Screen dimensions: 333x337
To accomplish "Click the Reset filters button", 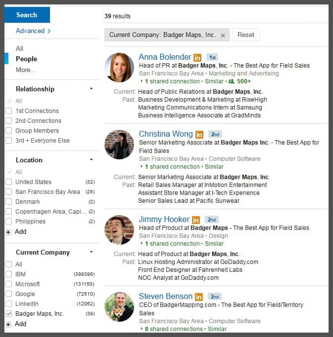I will tap(246, 35).
